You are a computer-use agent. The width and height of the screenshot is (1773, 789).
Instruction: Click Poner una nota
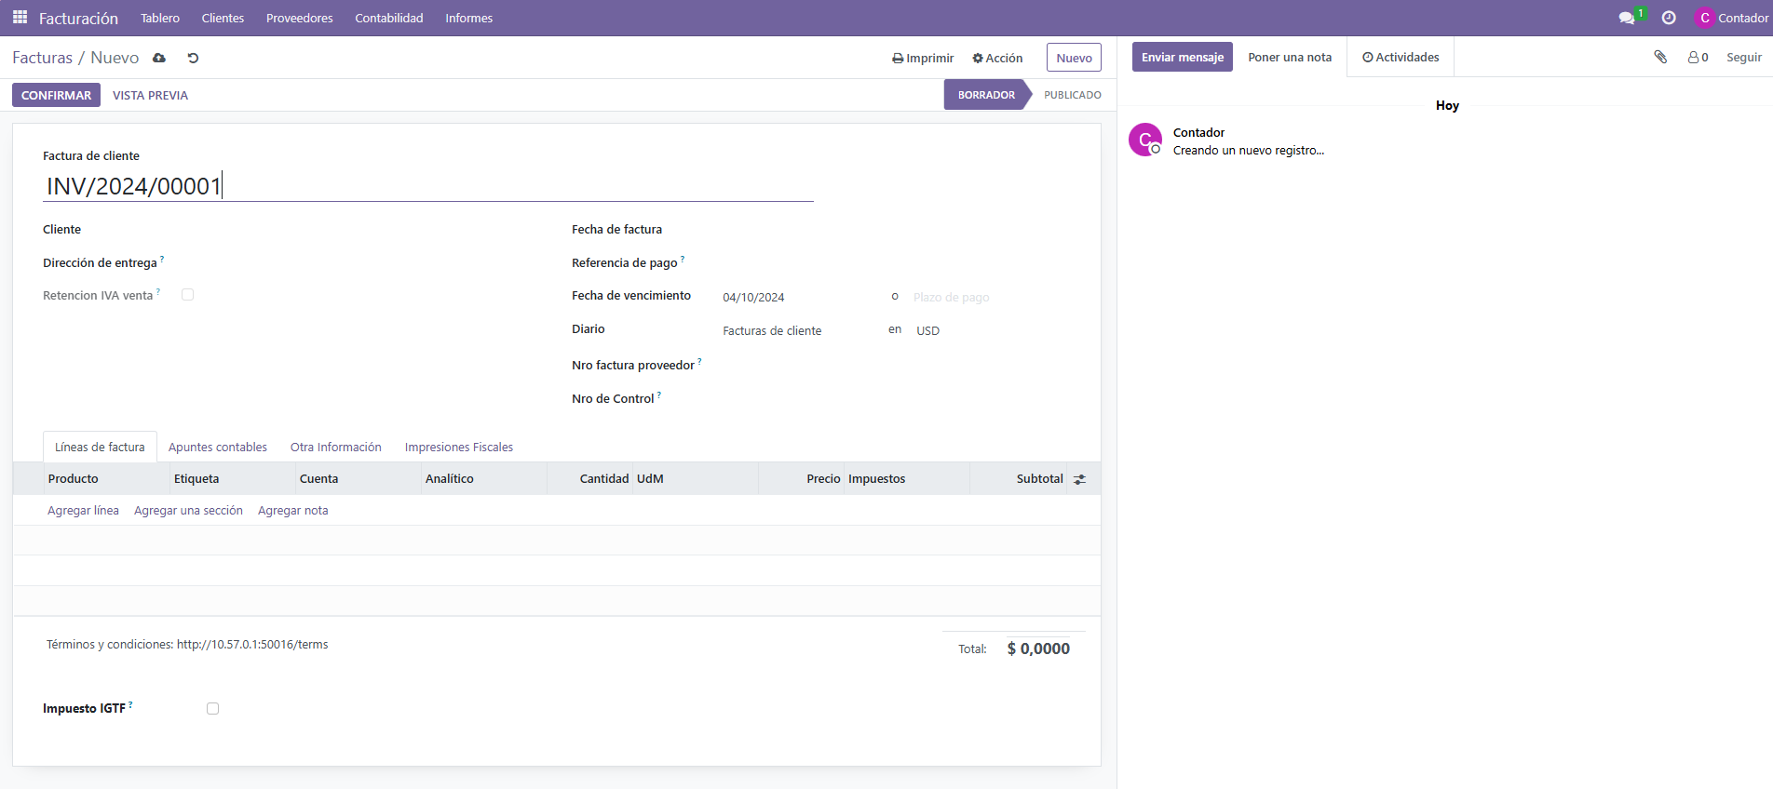[x=1290, y=57]
